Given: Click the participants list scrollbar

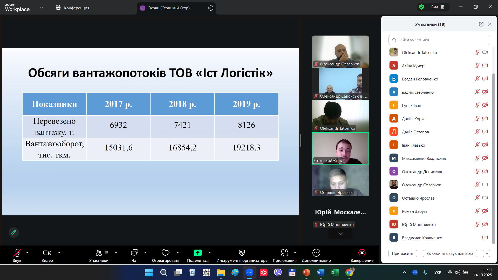Looking at the screenshot, I should click(x=493, y=156).
